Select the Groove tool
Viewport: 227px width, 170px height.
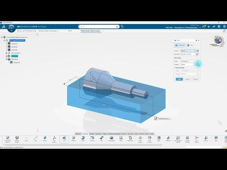click(92, 139)
